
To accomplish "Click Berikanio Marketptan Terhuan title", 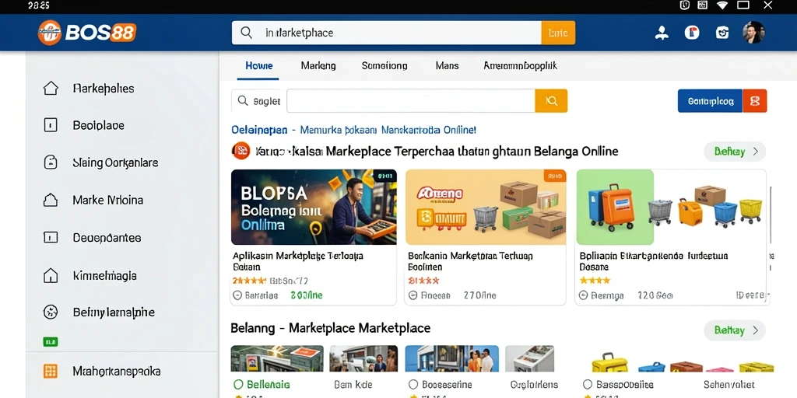I will (470, 261).
